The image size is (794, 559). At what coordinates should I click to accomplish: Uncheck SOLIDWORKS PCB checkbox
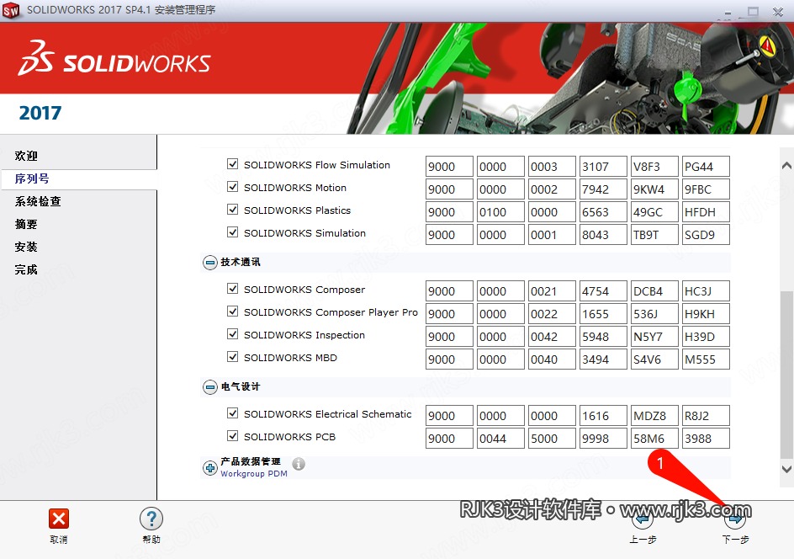point(232,436)
